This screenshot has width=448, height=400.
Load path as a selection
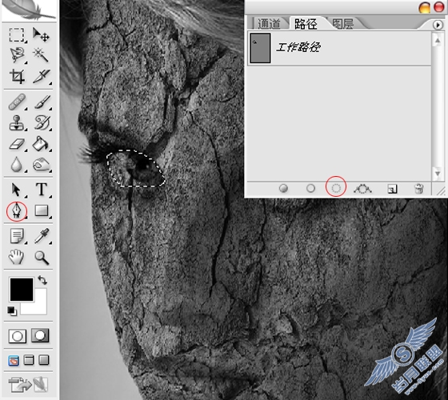point(336,188)
